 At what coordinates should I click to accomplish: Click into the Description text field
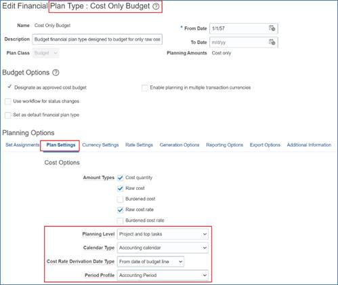click(98, 39)
